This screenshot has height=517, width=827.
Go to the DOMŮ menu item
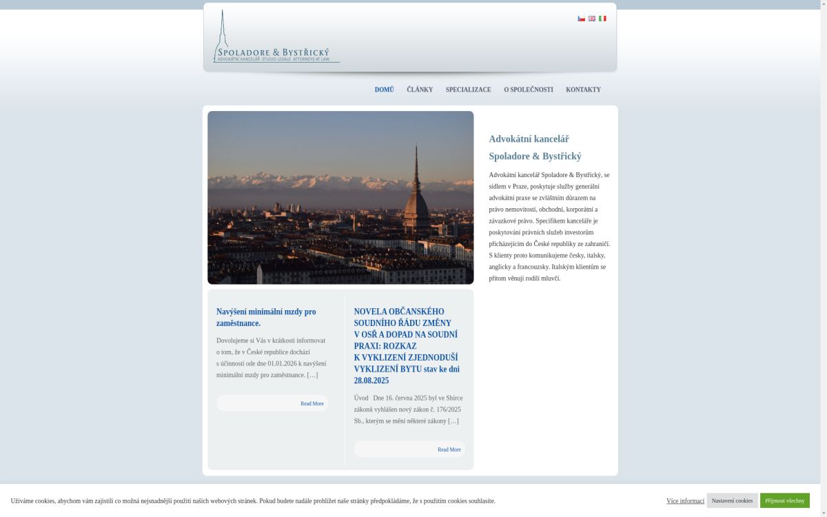[x=384, y=90]
